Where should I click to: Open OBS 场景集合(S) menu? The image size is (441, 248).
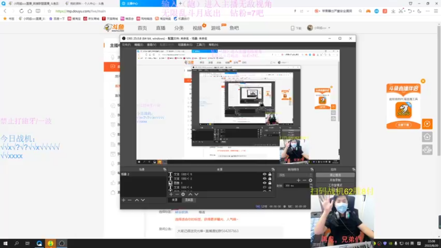(x=185, y=45)
